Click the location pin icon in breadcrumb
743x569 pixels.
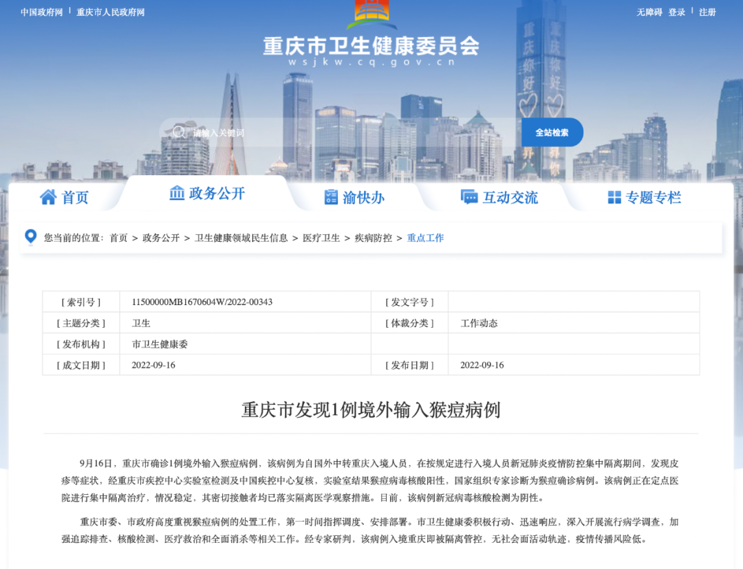pyautogui.click(x=31, y=236)
